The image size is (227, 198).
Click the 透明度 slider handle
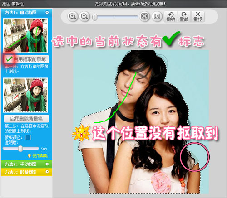20,149
